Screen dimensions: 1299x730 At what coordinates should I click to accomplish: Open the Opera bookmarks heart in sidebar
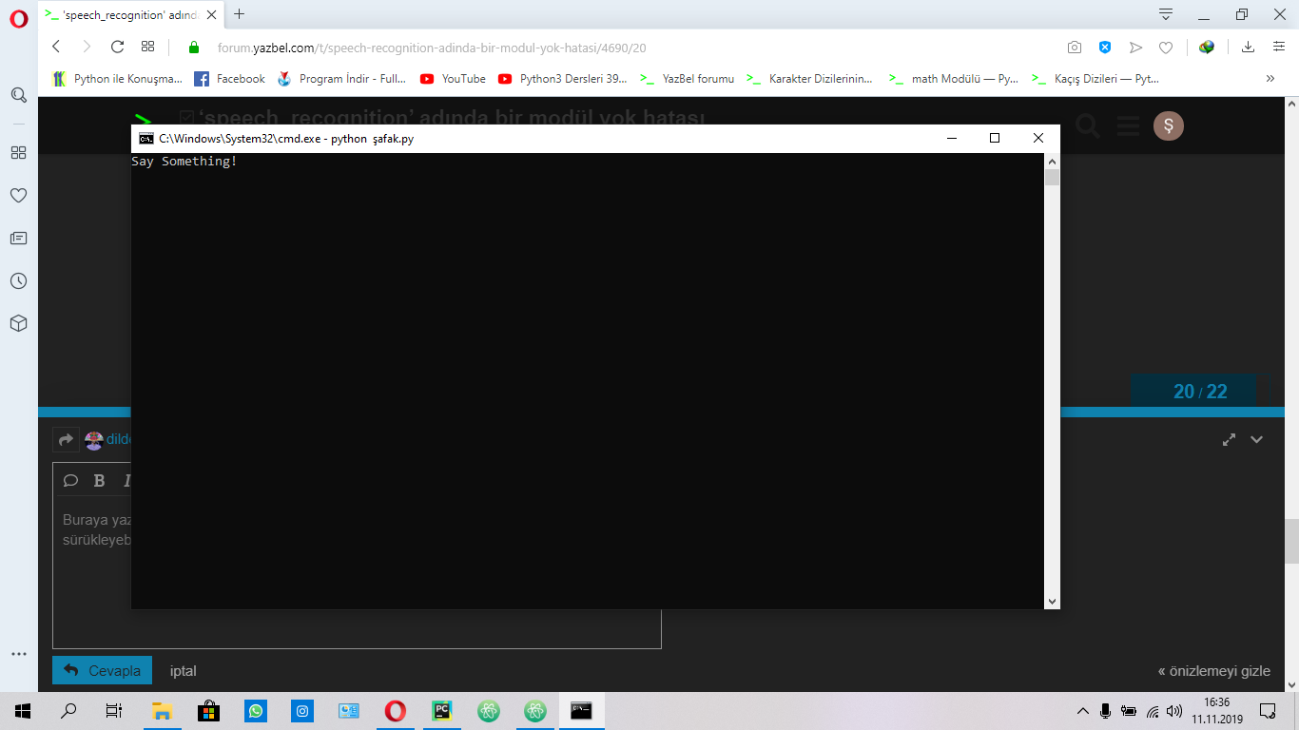tap(18, 195)
